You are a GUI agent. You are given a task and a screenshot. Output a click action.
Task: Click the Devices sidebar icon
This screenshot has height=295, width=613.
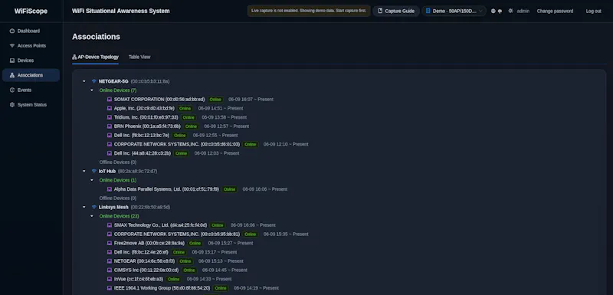tap(12, 61)
